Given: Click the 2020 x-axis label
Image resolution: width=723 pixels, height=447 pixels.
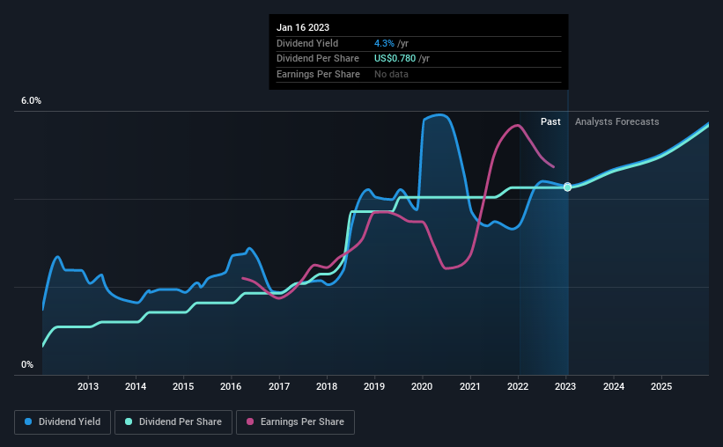Looking at the screenshot, I should pos(422,386).
